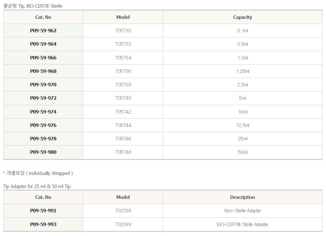Click the Description column header
The width and height of the screenshot is (326, 236).
[x=243, y=197]
